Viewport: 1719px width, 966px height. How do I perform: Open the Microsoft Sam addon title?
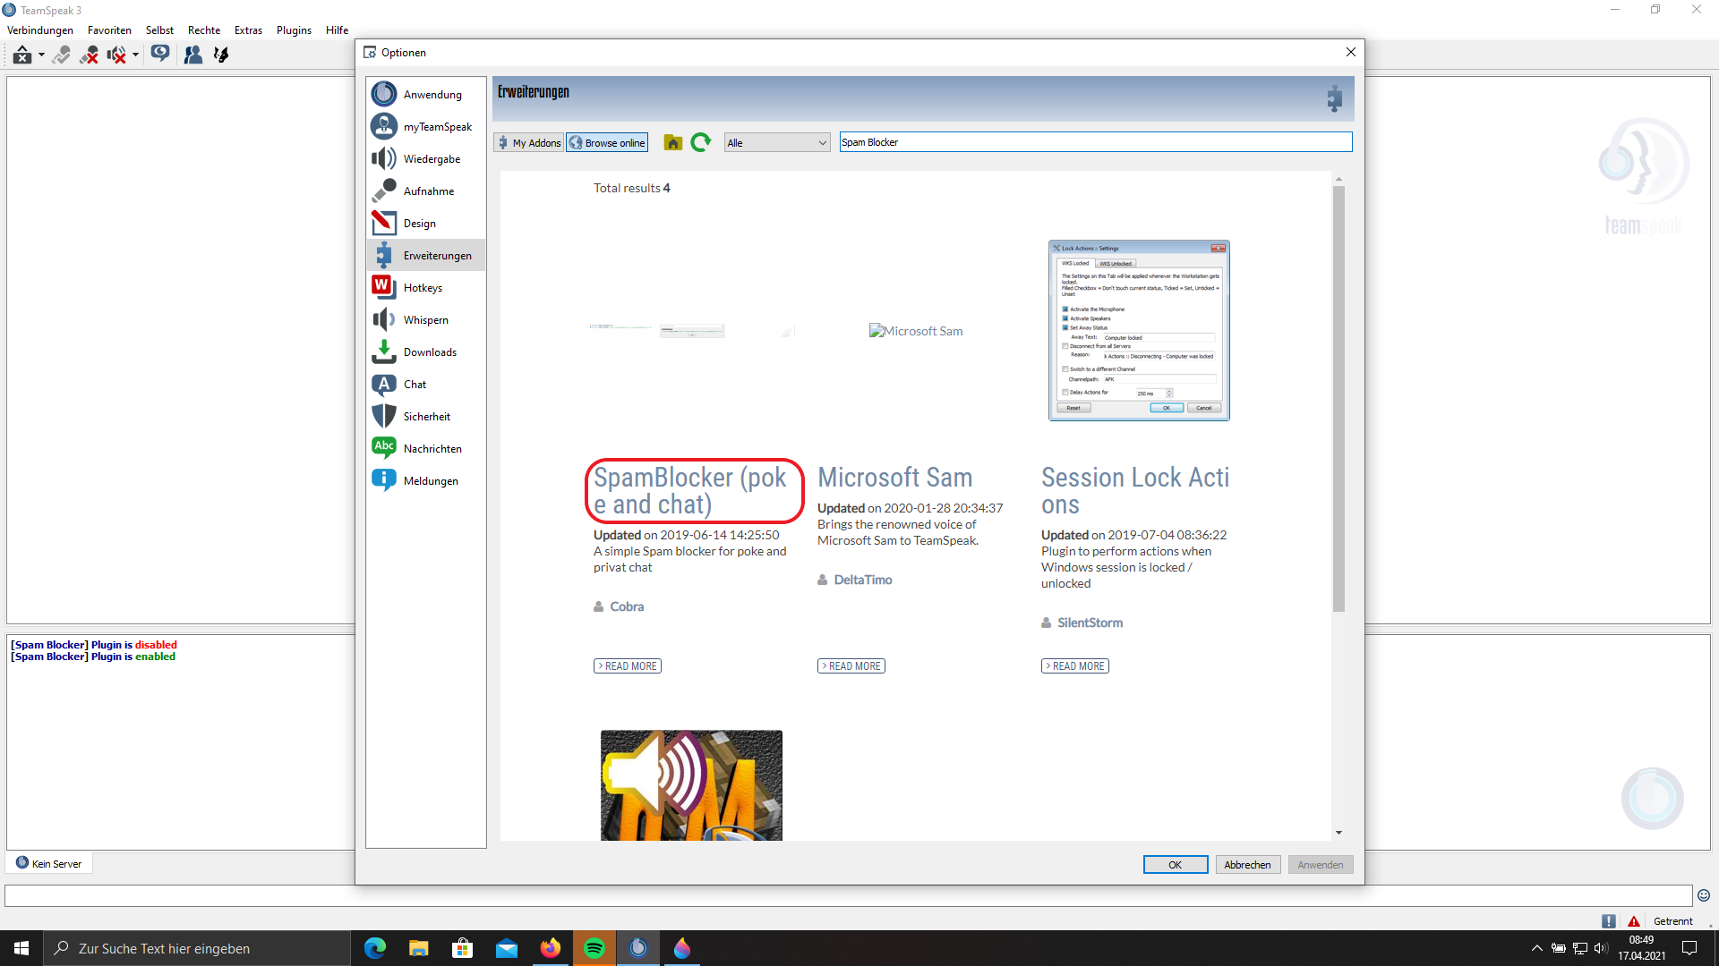pos(895,478)
